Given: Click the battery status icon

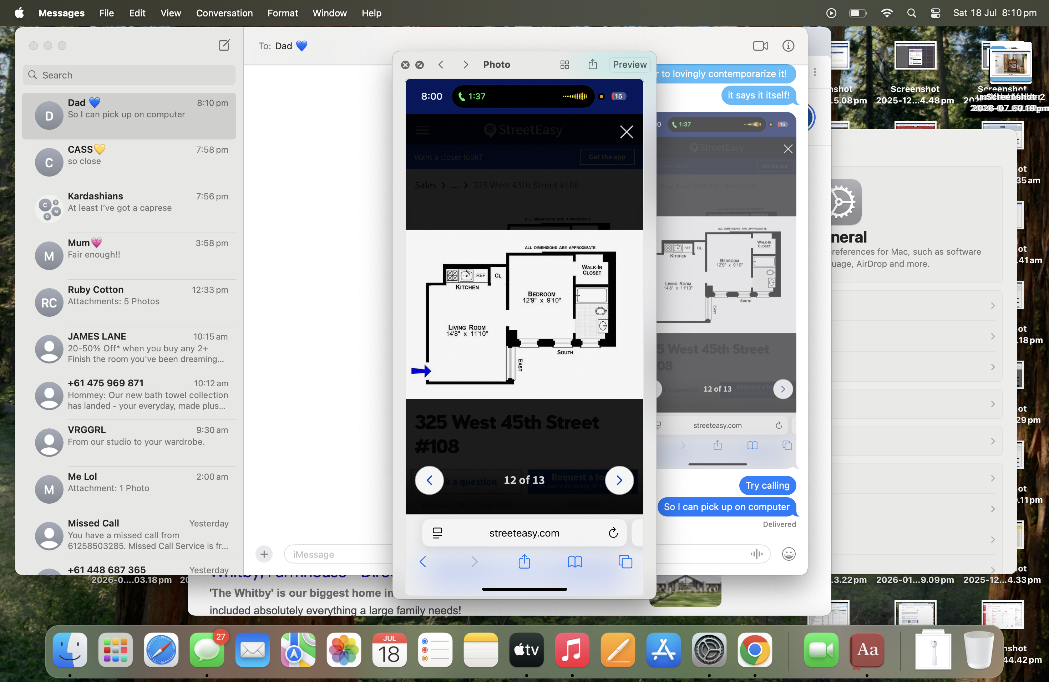Looking at the screenshot, I should click(858, 13).
